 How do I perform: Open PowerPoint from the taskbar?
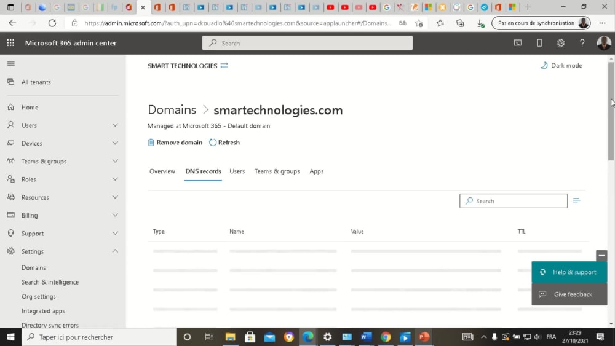coord(424,337)
